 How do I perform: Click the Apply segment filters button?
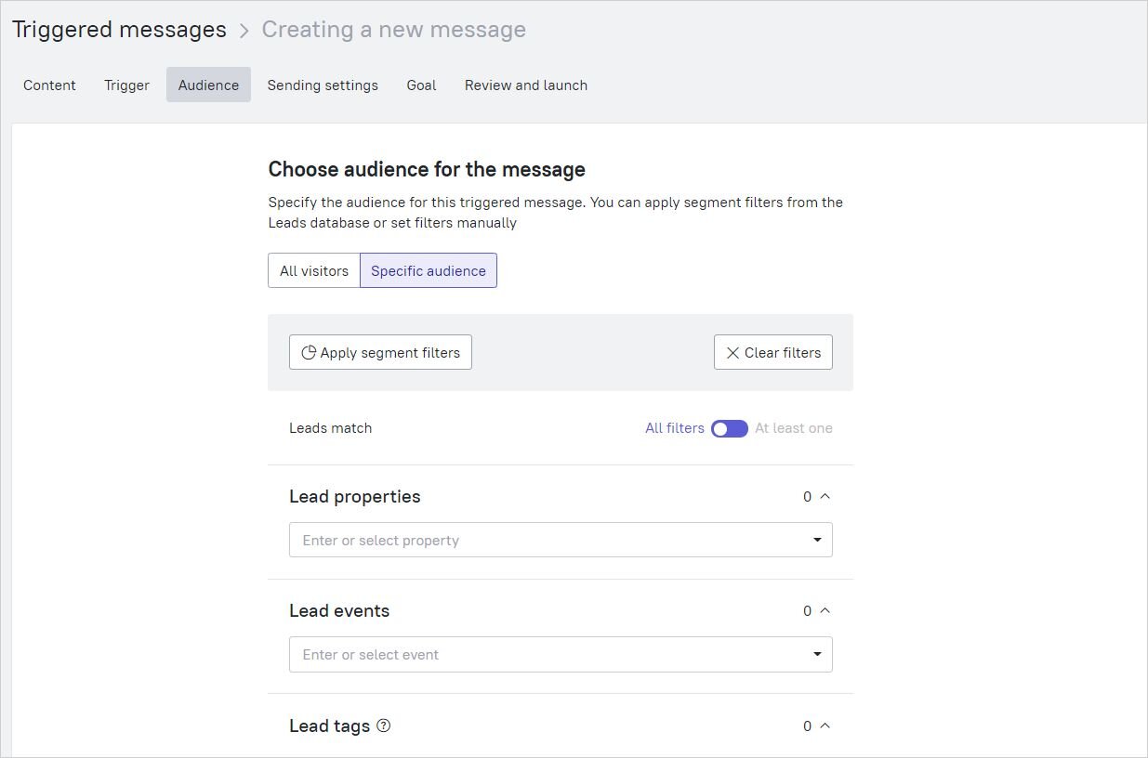click(x=380, y=352)
